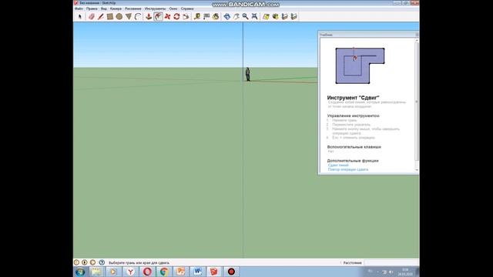
Task: Select the Paint Bucket tool
Action: click(x=216, y=17)
